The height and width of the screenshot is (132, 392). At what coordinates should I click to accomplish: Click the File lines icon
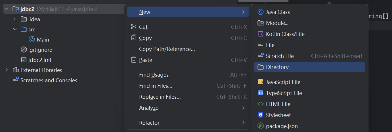point(260,45)
